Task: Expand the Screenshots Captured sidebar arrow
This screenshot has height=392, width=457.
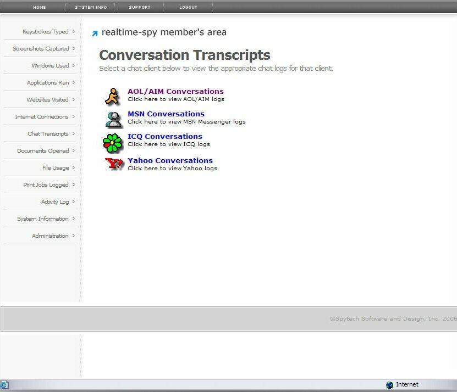Action: click(x=74, y=48)
